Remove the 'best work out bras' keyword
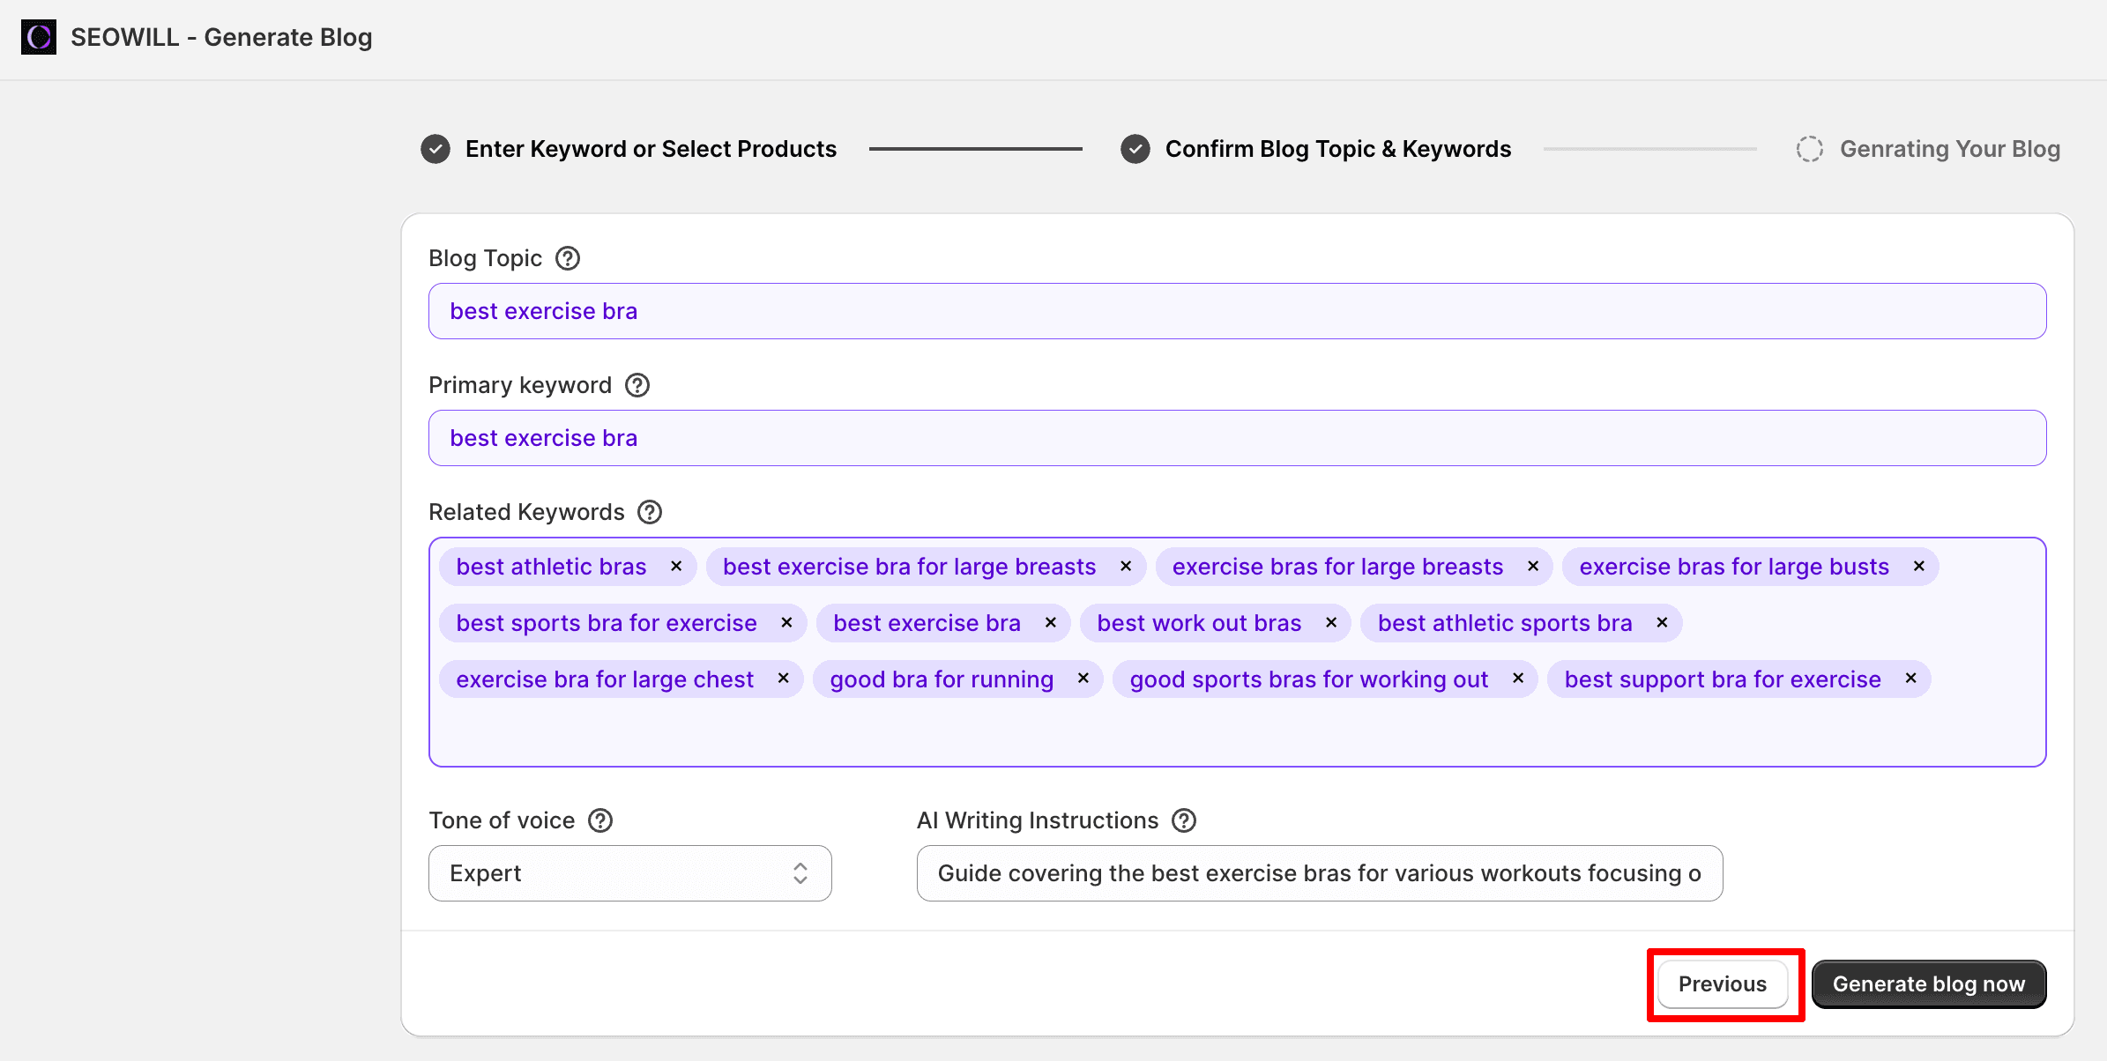This screenshot has width=2107, height=1061. [x=1330, y=622]
